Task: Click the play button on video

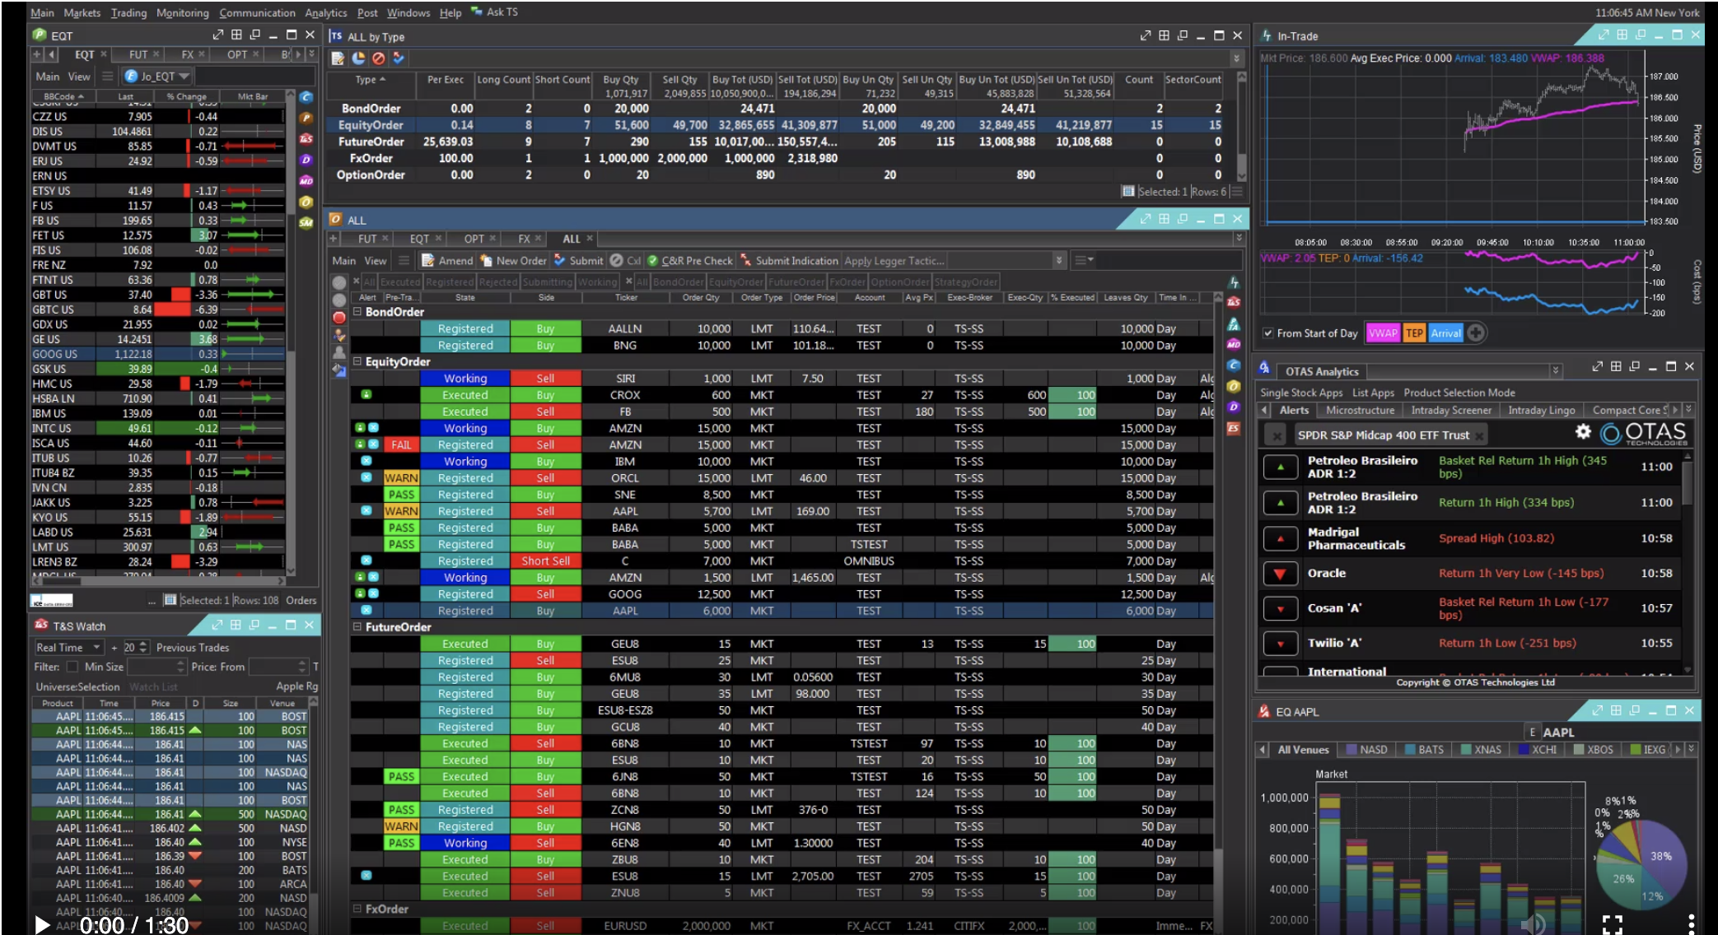Action: click(x=41, y=924)
